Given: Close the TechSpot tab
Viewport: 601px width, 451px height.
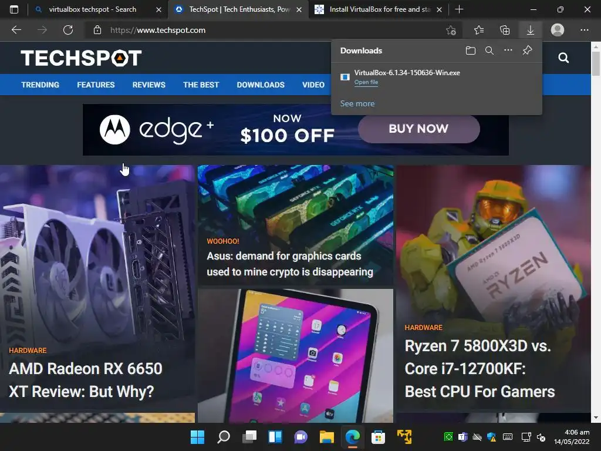Looking at the screenshot, I should point(299,9).
